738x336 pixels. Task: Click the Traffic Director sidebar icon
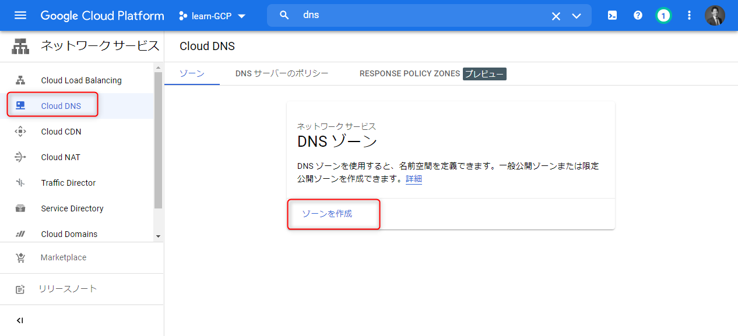coord(20,183)
